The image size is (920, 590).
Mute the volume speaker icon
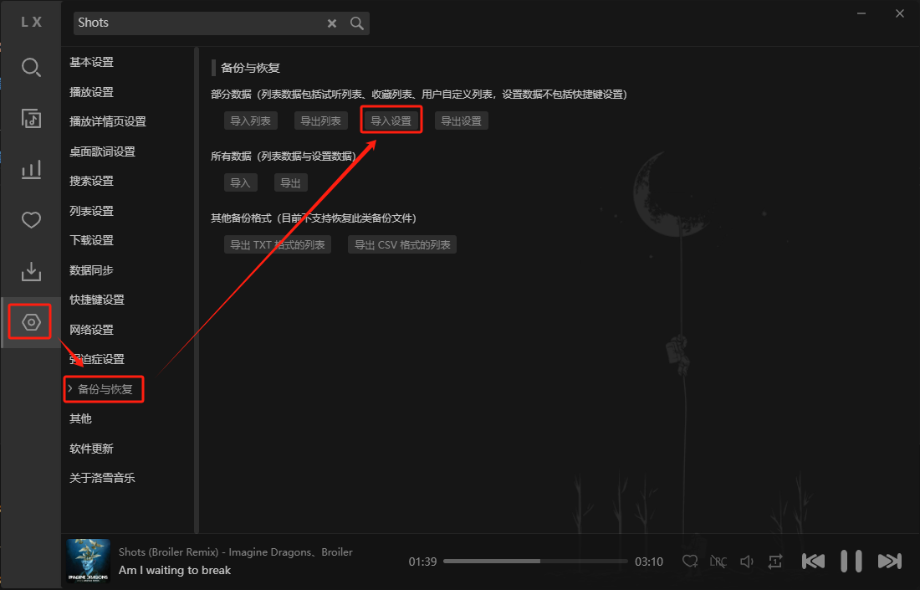[x=747, y=562]
